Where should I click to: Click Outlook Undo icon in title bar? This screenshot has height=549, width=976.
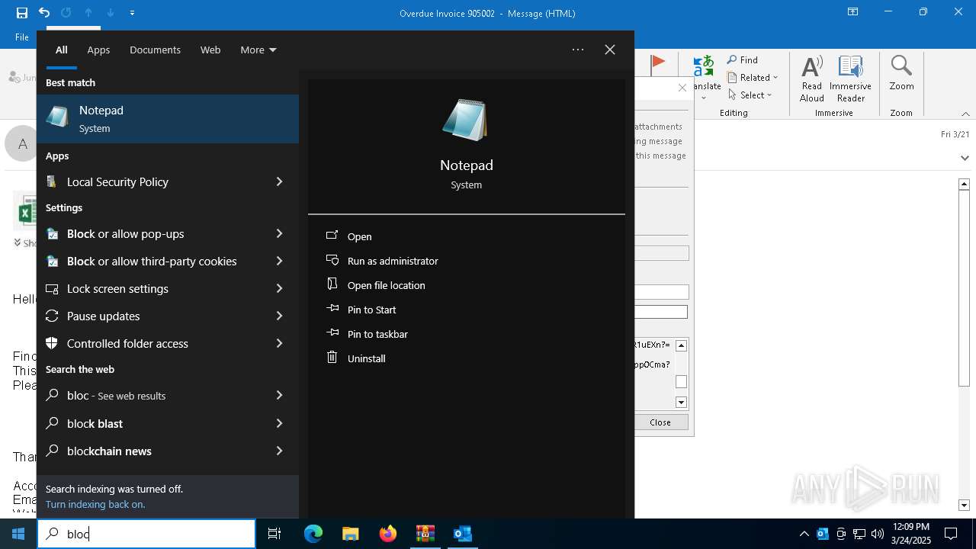click(x=44, y=13)
